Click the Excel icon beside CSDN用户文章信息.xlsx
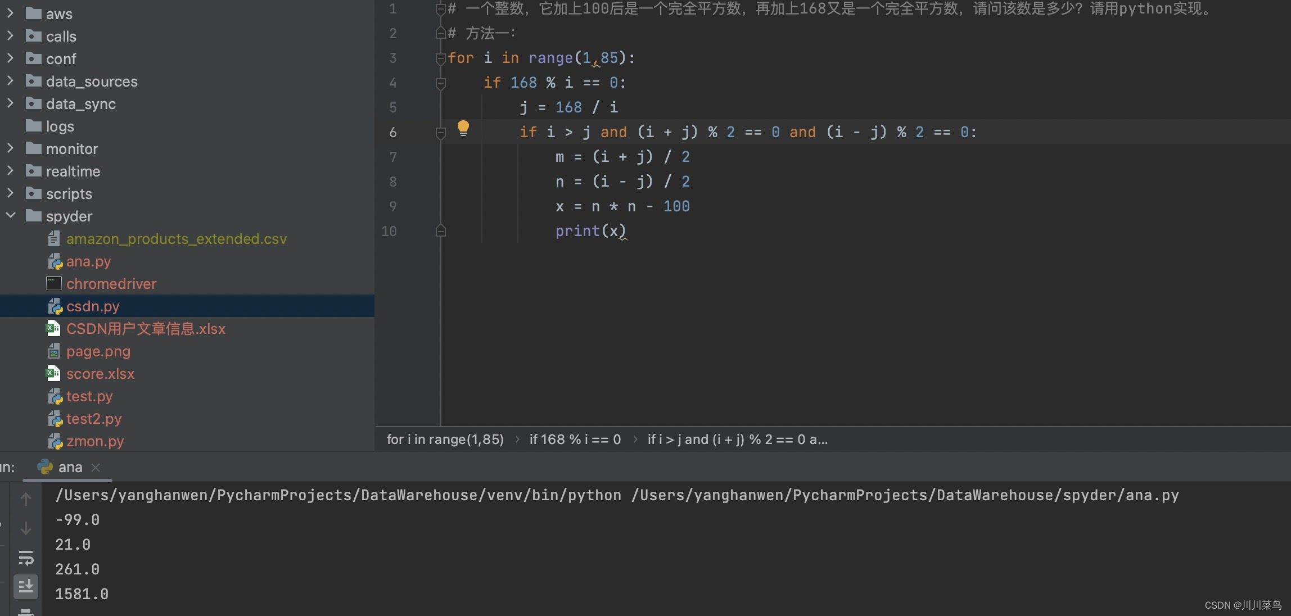1291x616 pixels. 53,328
